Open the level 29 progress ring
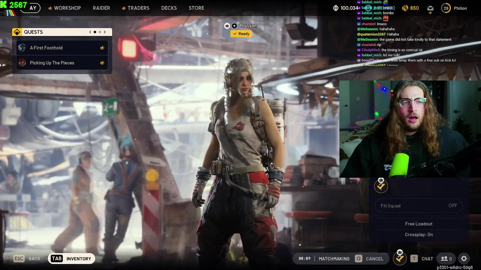This screenshot has width=481, height=270. pyautogui.click(x=446, y=8)
